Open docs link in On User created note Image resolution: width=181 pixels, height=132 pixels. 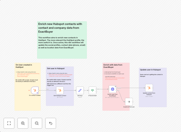pyautogui.click(x=28, y=75)
